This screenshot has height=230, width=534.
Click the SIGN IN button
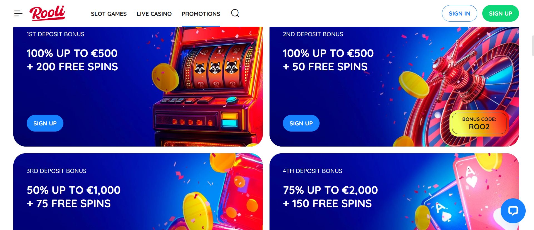(x=459, y=13)
